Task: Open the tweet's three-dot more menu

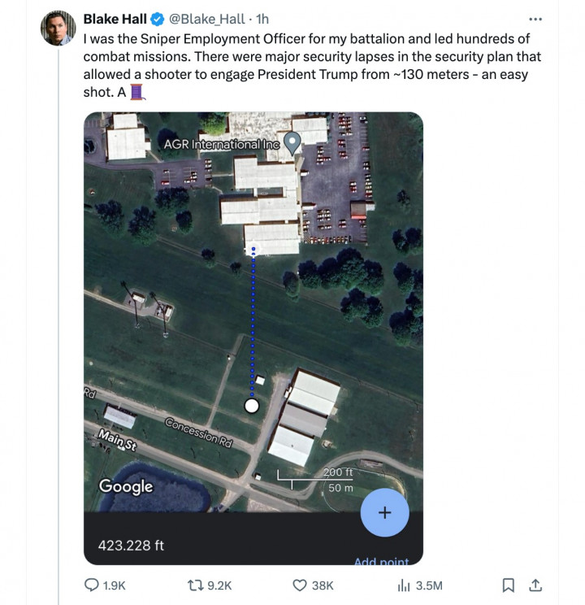Action: (535, 19)
